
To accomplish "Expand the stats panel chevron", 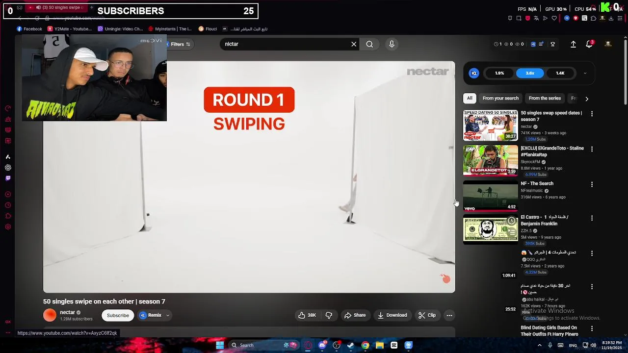I will 585,73.
